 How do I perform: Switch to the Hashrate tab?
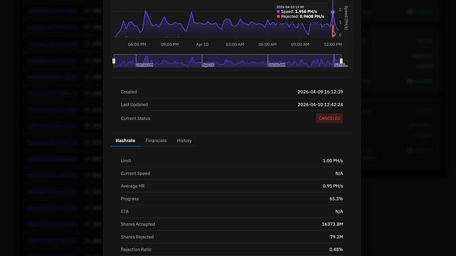(126, 141)
